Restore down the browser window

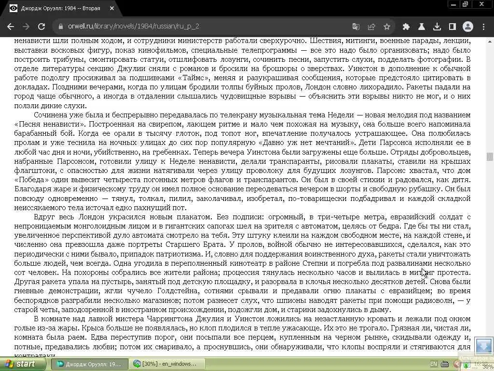[465, 4]
